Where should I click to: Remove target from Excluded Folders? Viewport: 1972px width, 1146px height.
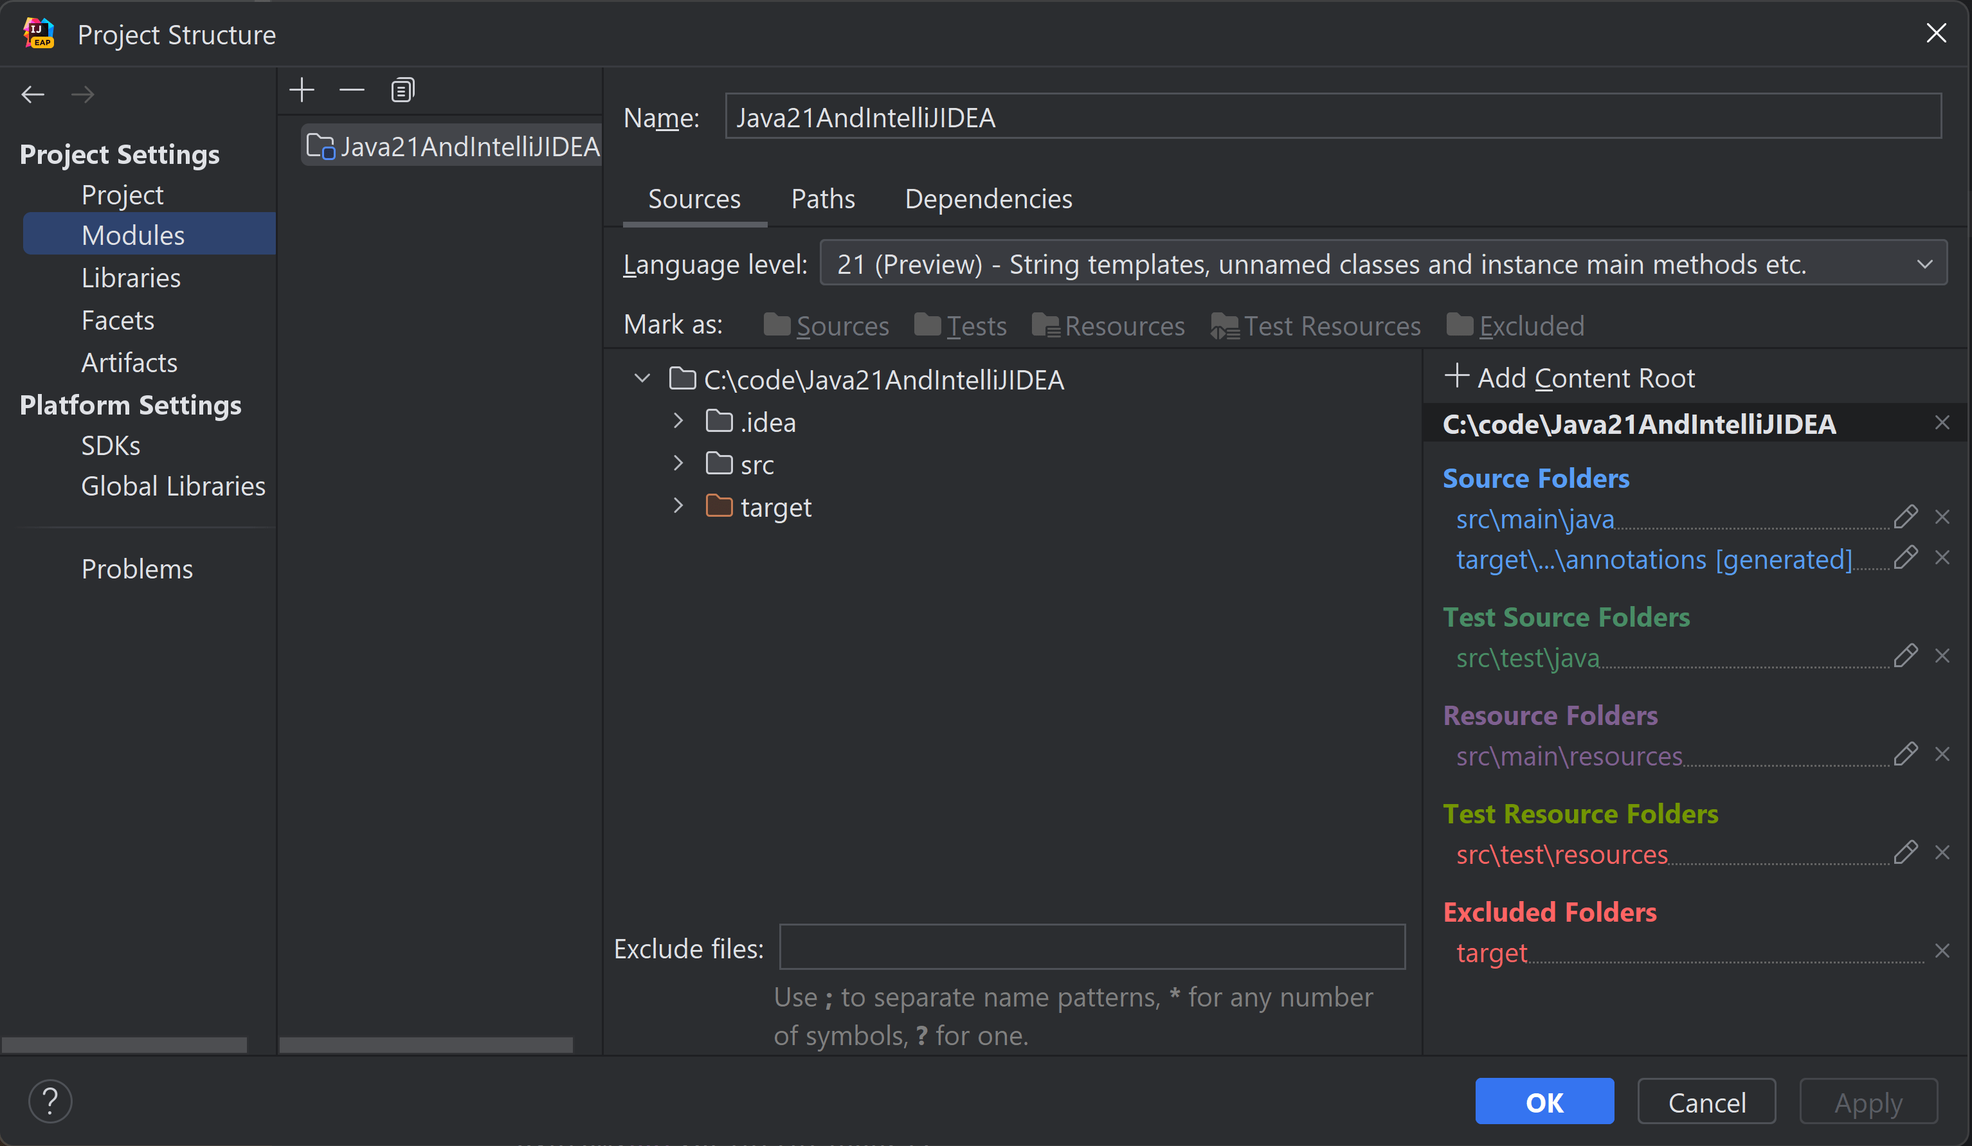(x=1942, y=951)
